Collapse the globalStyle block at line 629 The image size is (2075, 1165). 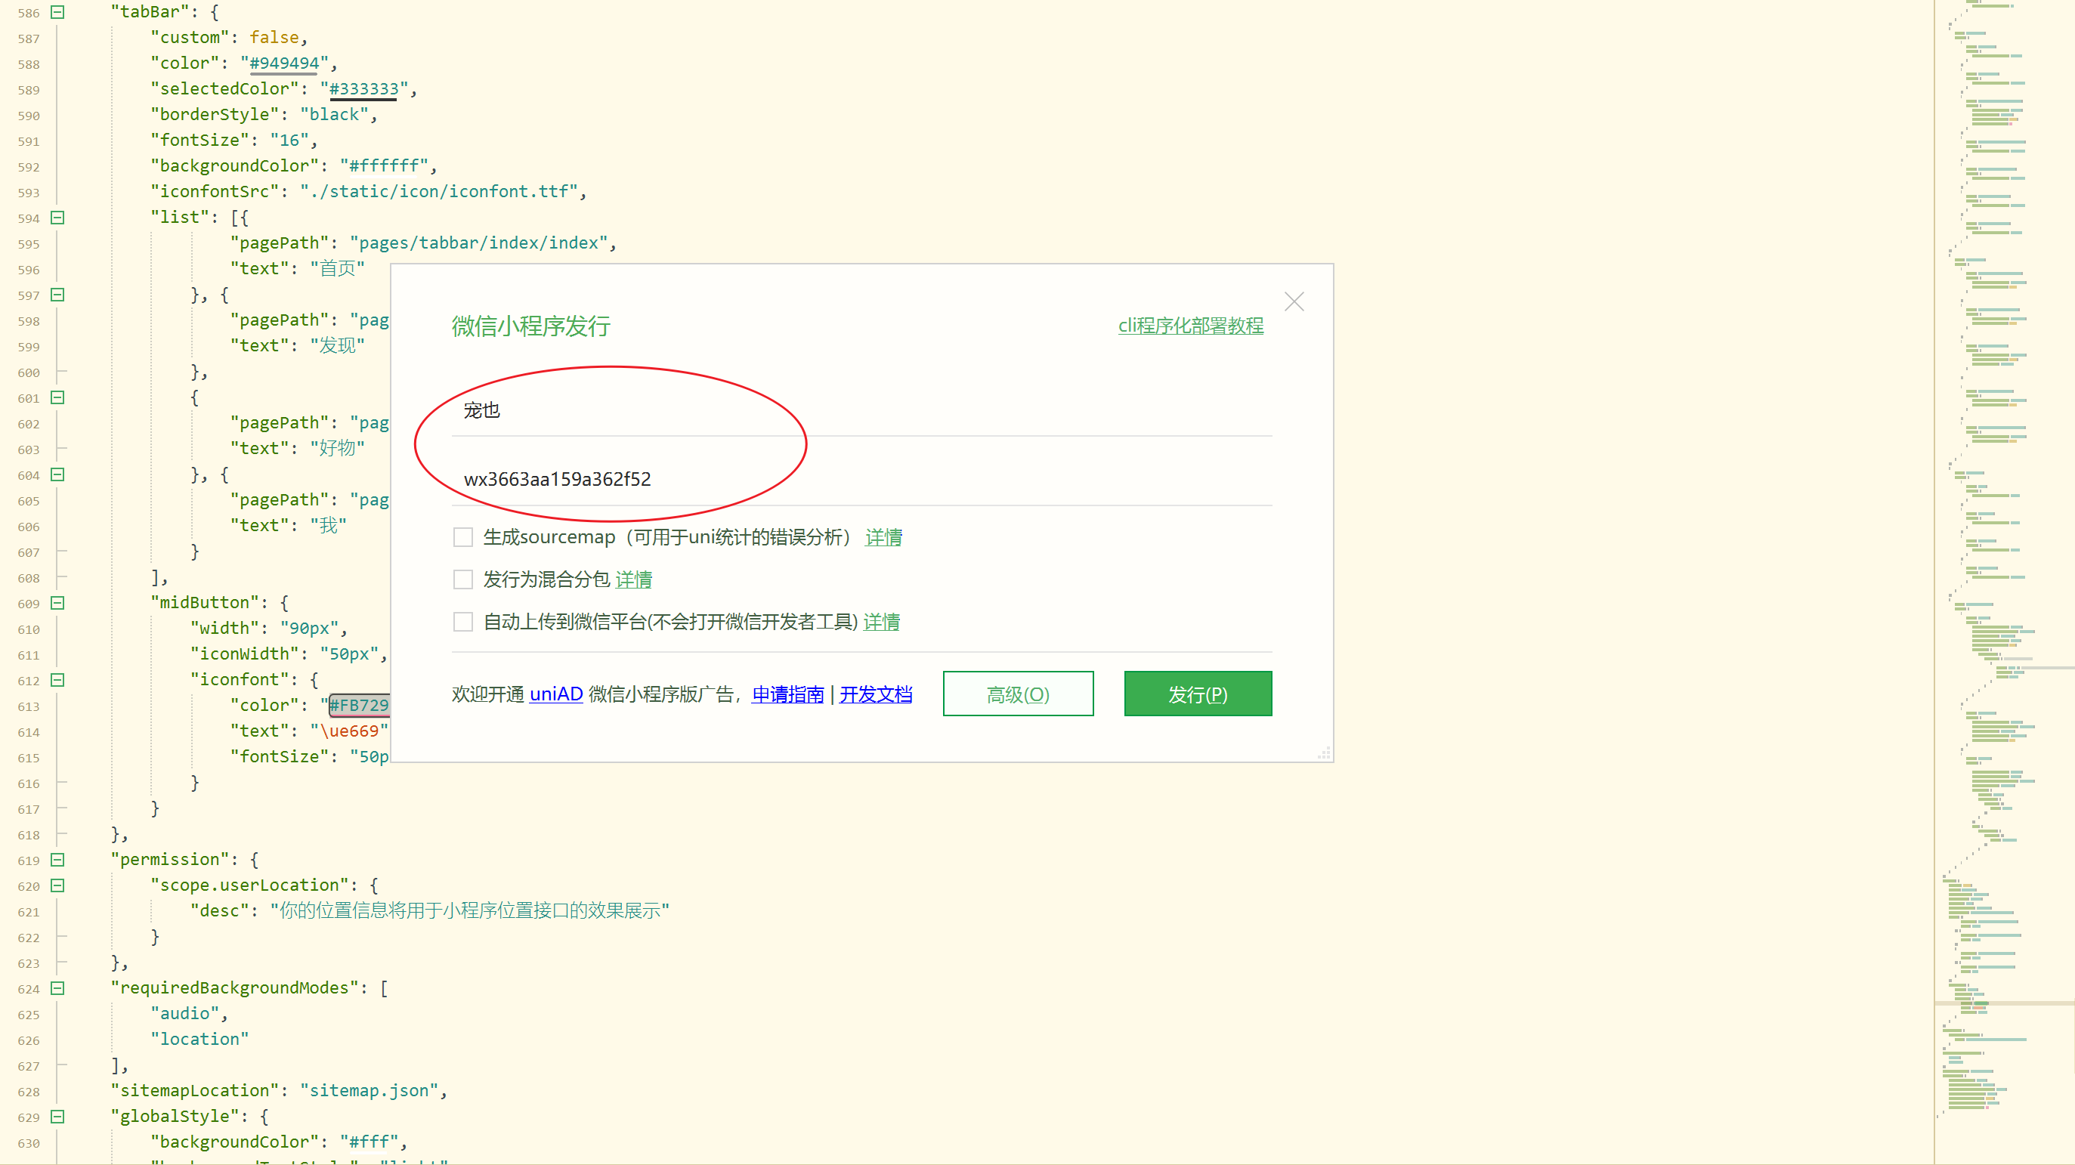pos(57,1117)
